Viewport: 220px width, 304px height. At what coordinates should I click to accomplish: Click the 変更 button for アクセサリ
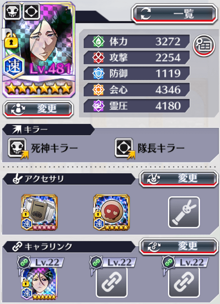coord(178,179)
